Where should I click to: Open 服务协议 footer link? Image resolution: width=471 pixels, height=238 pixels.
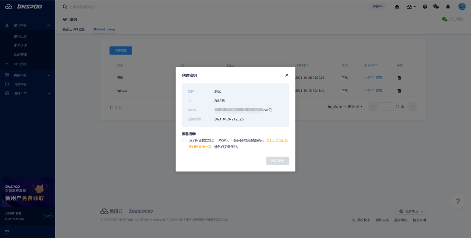pyautogui.click(x=401, y=220)
